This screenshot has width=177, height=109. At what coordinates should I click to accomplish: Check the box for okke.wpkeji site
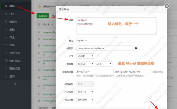39,94
